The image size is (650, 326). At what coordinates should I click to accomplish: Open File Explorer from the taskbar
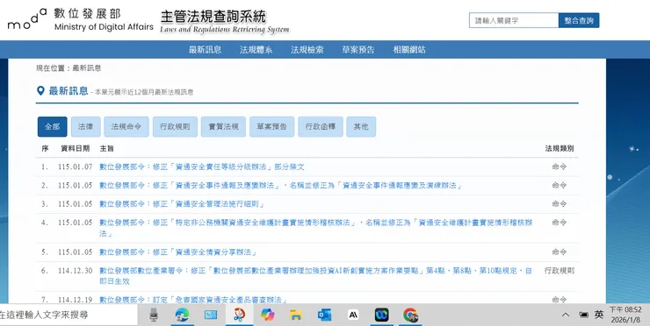click(x=295, y=315)
